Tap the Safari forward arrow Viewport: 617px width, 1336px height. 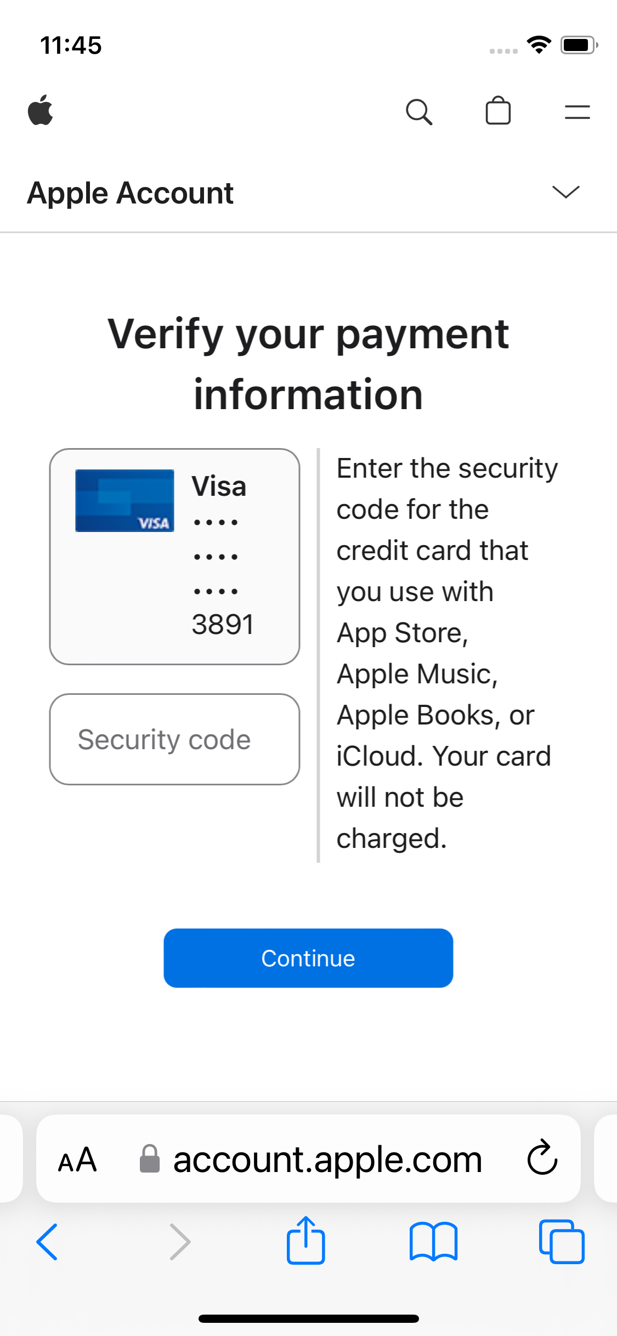pos(180,1242)
